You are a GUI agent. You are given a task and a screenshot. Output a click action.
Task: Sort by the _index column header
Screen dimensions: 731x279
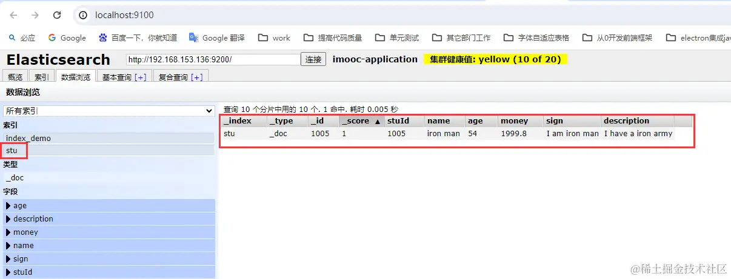click(244, 121)
